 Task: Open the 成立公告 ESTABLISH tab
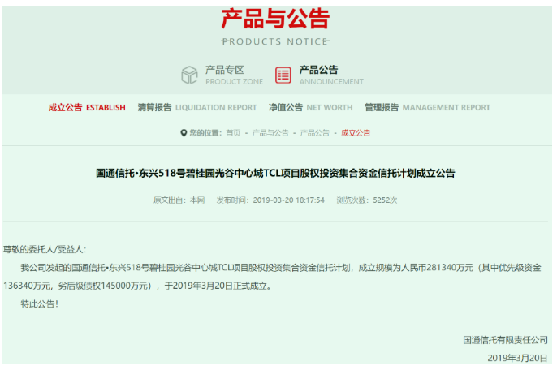tap(87, 108)
